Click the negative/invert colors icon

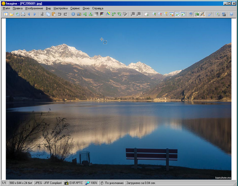(x=102, y=14)
